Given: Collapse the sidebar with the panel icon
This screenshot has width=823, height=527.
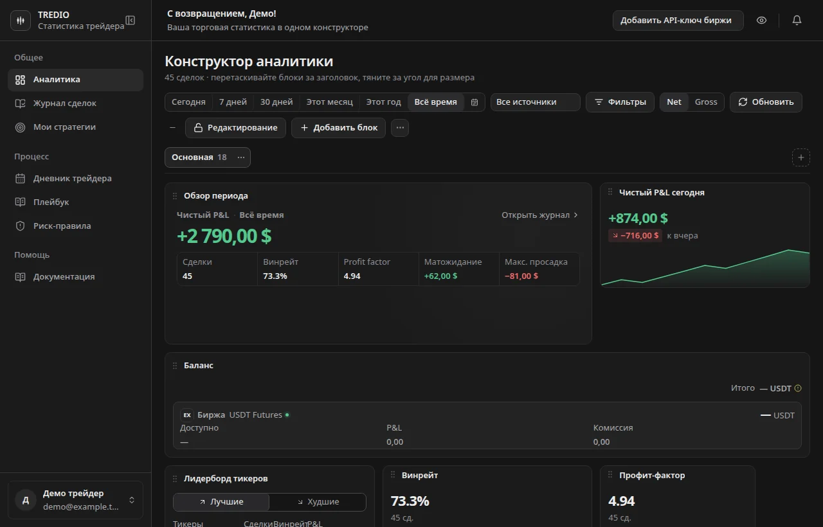Looking at the screenshot, I should [x=131, y=21].
